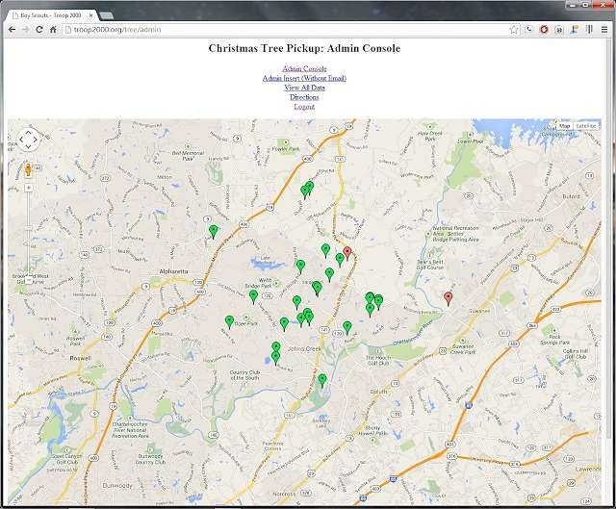Click the Logout link
The height and width of the screenshot is (509, 616).
coord(304,107)
